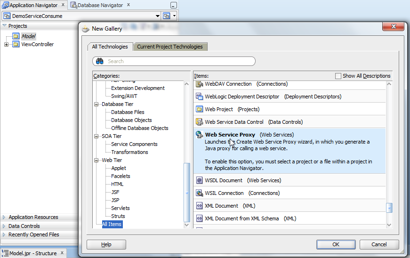The width and height of the screenshot is (410, 258).
Task: Select the All Items category
Action: click(112, 224)
